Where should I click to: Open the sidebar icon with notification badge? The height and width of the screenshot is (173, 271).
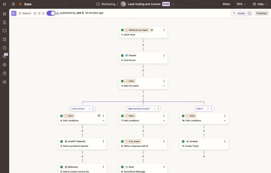4,56
